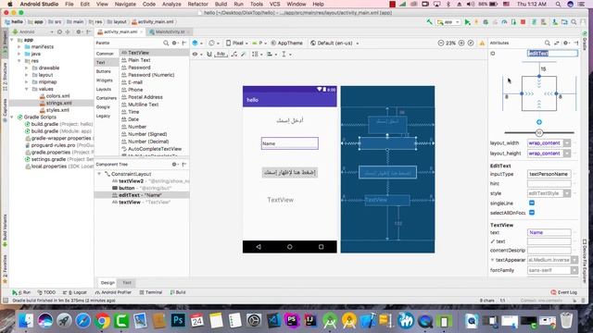593x333 pixels.
Task: Click the AppTheme button
Action: click(x=286, y=43)
